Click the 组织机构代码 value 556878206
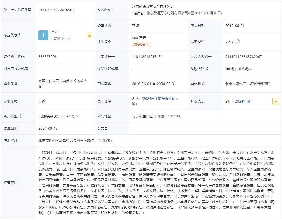This screenshot has height=220, width=282. (47, 57)
